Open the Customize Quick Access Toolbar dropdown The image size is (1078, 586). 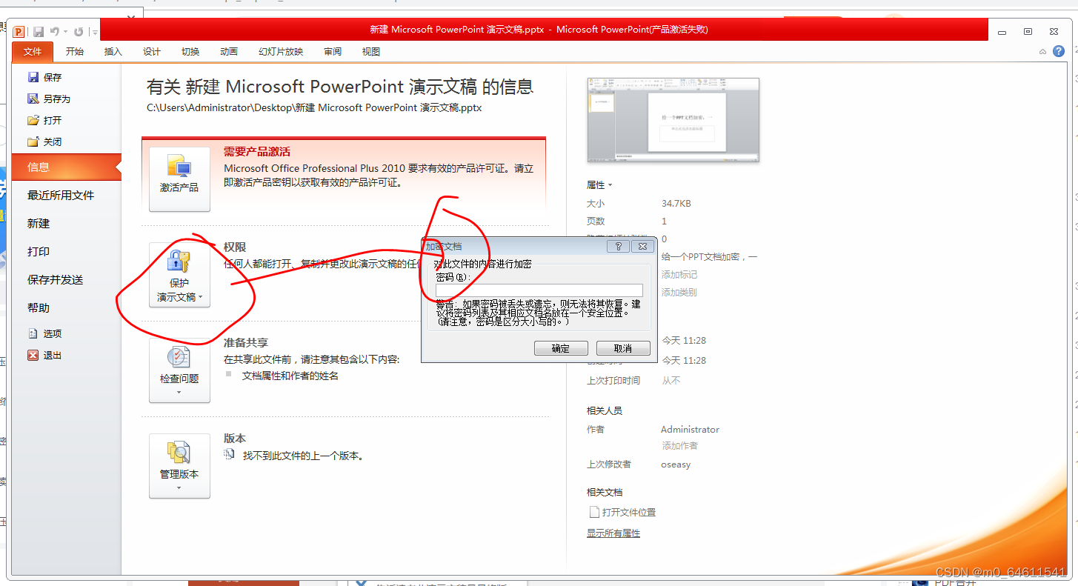(95, 32)
